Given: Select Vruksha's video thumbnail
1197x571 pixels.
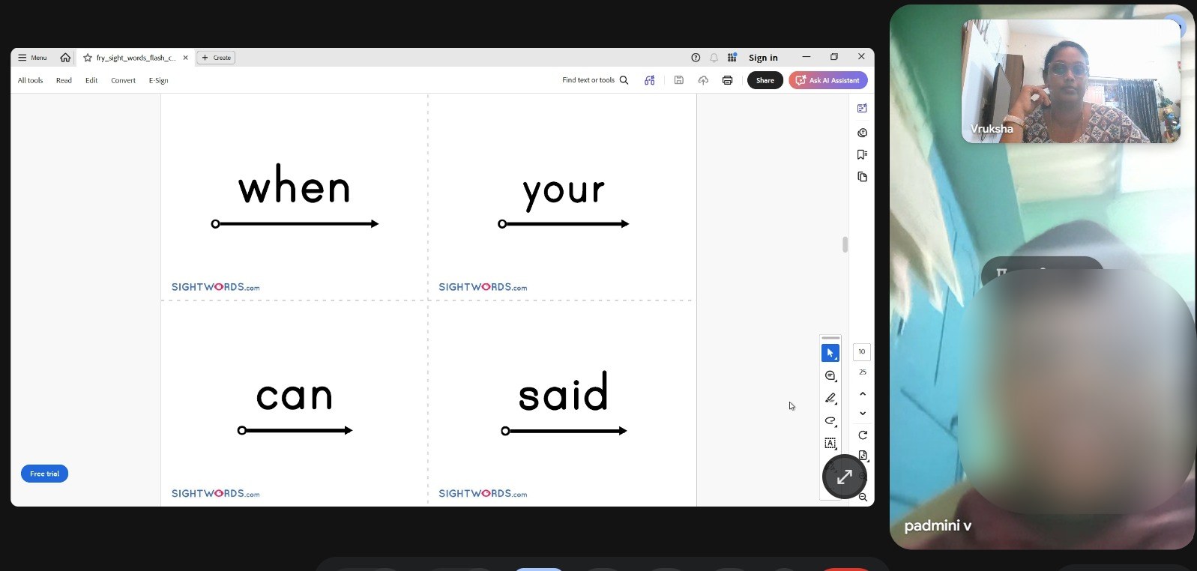Looking at the screenshot, I should pyautogui.click(x=1070, y=81).
